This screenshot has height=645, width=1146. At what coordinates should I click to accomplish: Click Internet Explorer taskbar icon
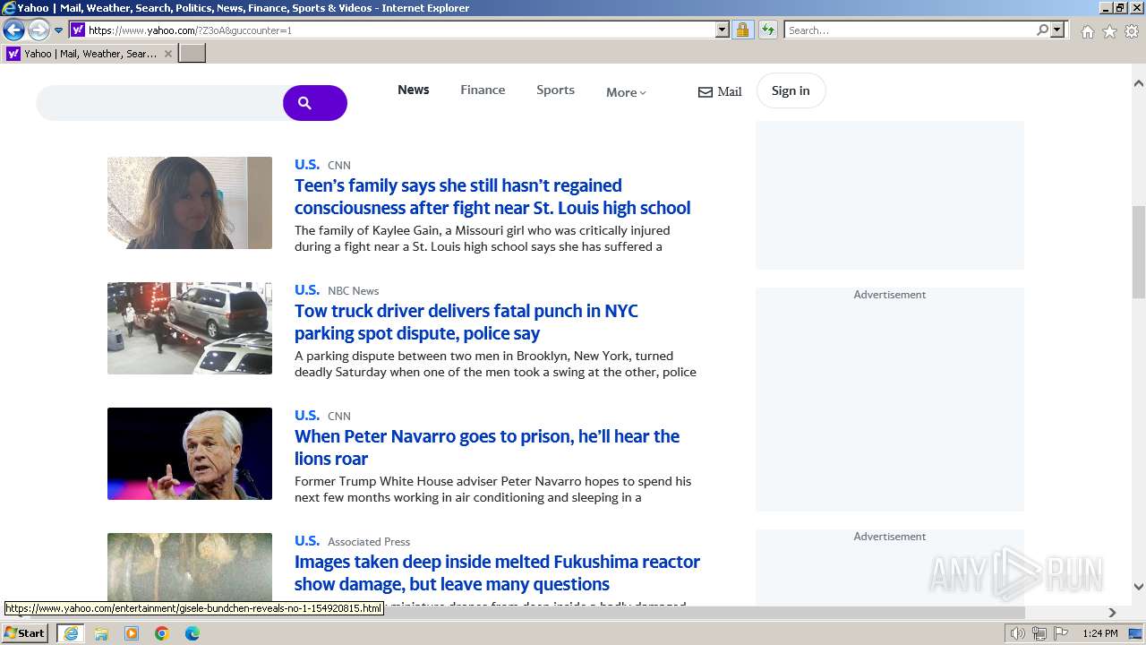pos(71,633)
